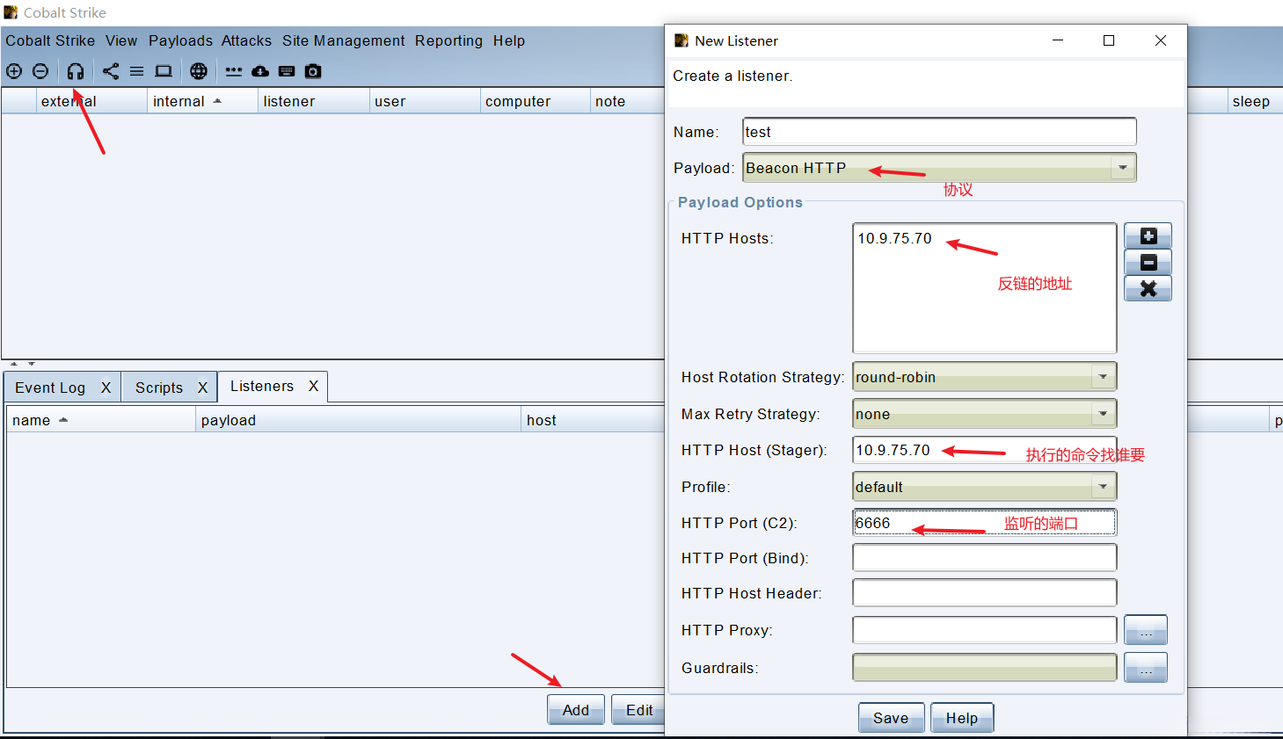Click the Add listener button
Screen dimensions: 1283x739
576,710
